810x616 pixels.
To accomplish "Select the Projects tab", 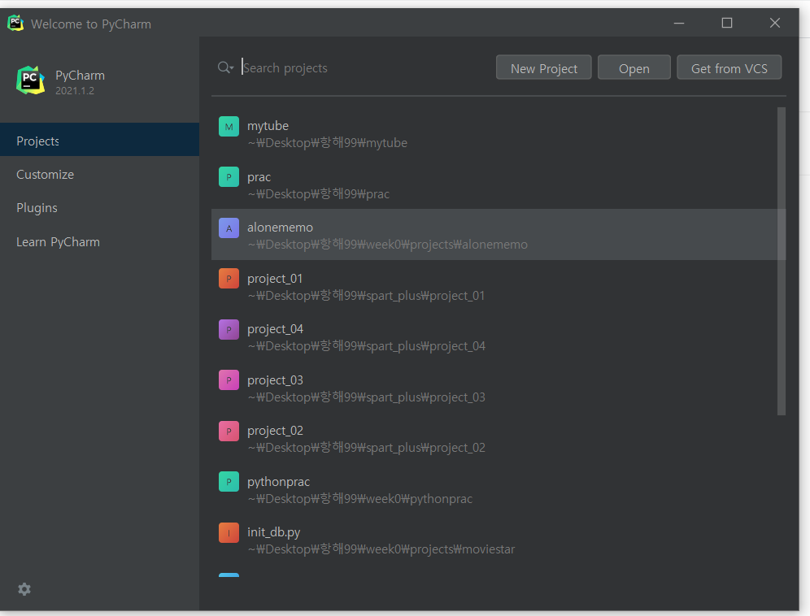I will [100, 140].
